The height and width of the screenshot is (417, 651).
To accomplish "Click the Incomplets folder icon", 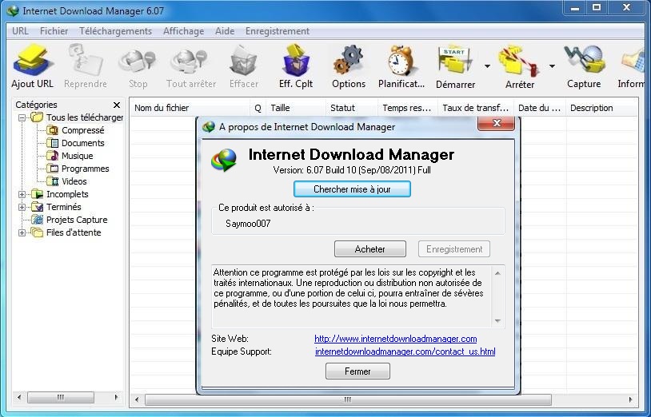I will (38, 194).
